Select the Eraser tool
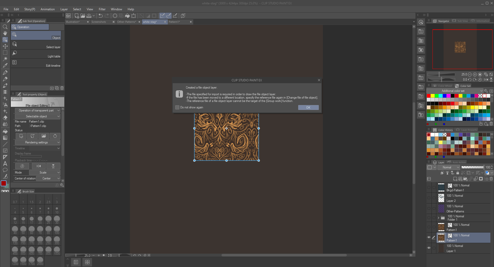This screenshot has width=494, height=267. pyautogui.click(x=5, y=118)
